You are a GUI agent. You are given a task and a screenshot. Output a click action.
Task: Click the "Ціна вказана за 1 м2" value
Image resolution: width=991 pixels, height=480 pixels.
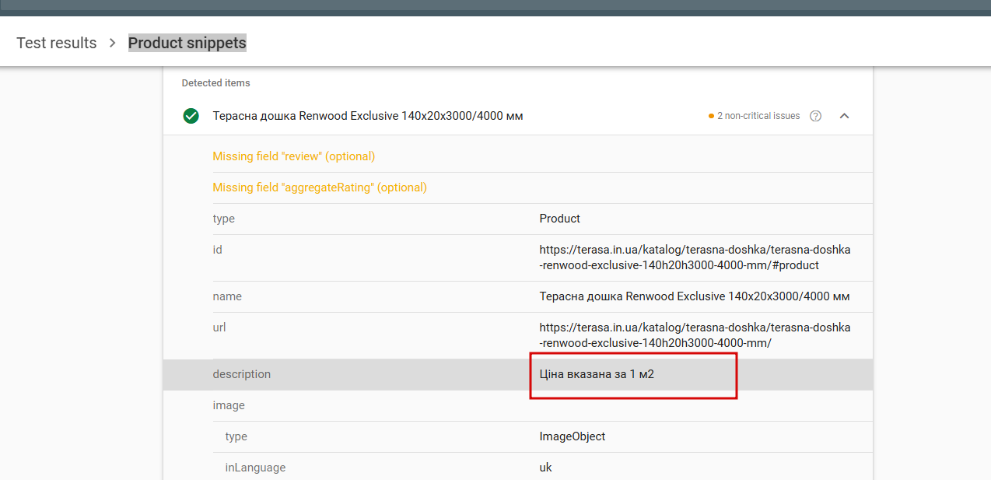coord(597,374)
